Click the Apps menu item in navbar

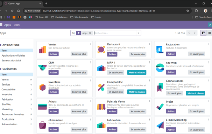click(17, 25)
